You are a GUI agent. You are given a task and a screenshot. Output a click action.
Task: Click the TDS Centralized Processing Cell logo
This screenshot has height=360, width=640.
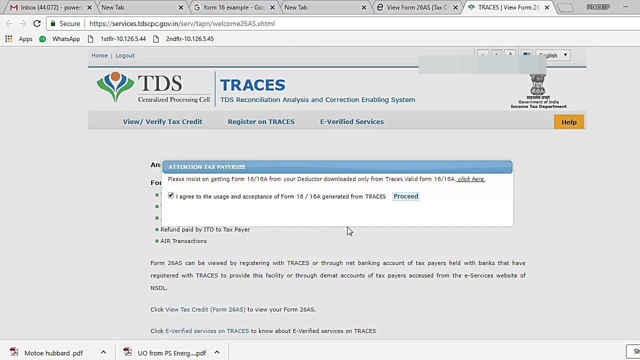[153, 88]
